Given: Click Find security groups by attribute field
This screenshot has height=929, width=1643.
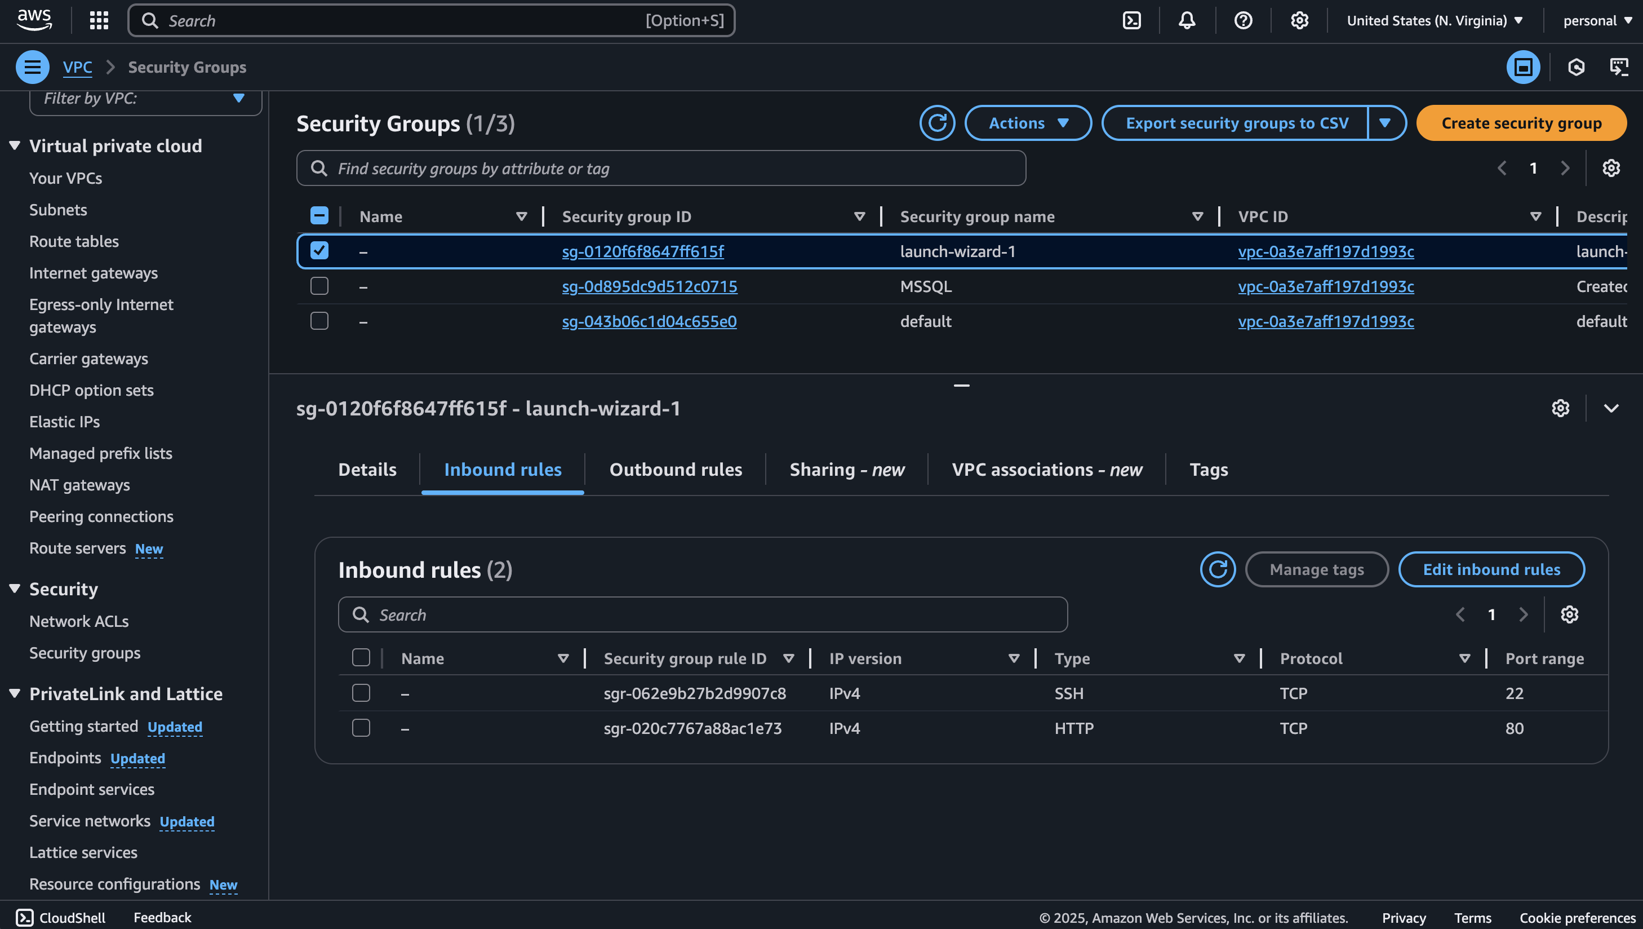Looking at the screenshot, I should pyautogui.click(x=661, y=169).
